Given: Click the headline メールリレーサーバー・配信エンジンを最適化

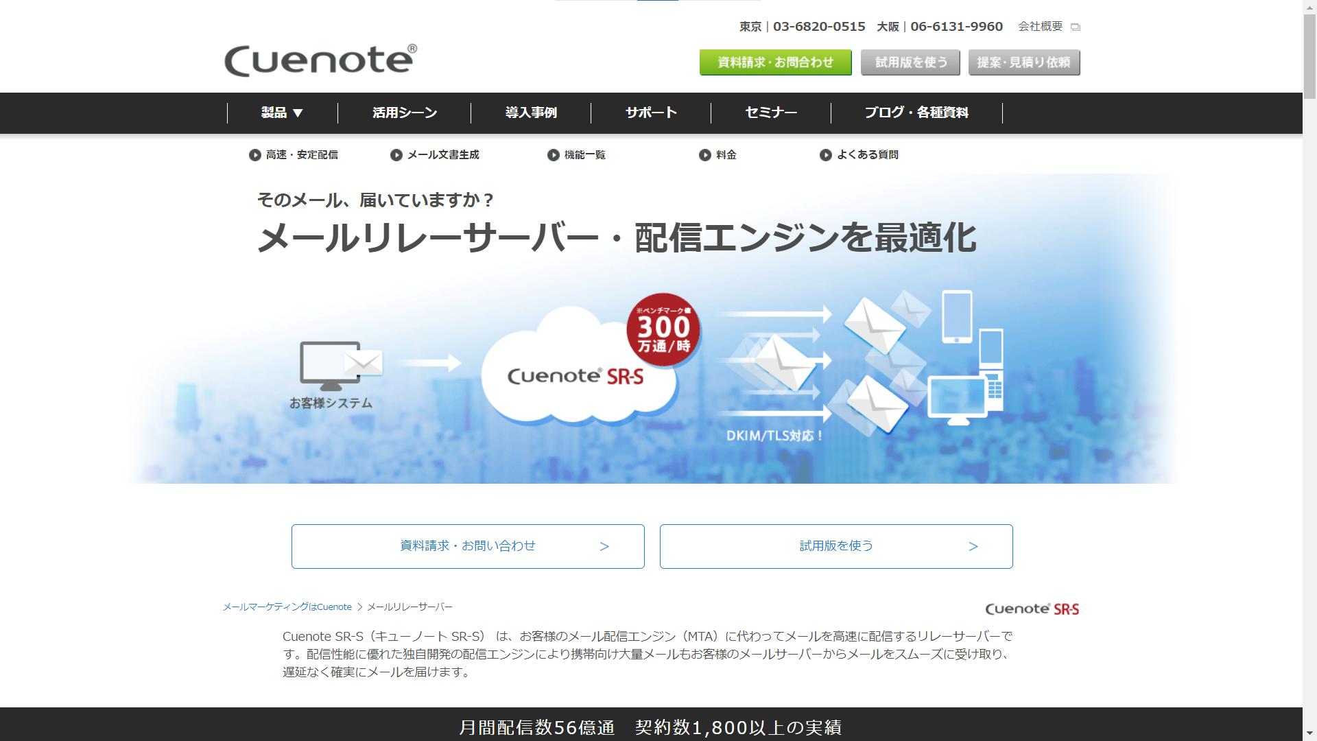Looking at the screenshot, I should [x=617, y=238].
